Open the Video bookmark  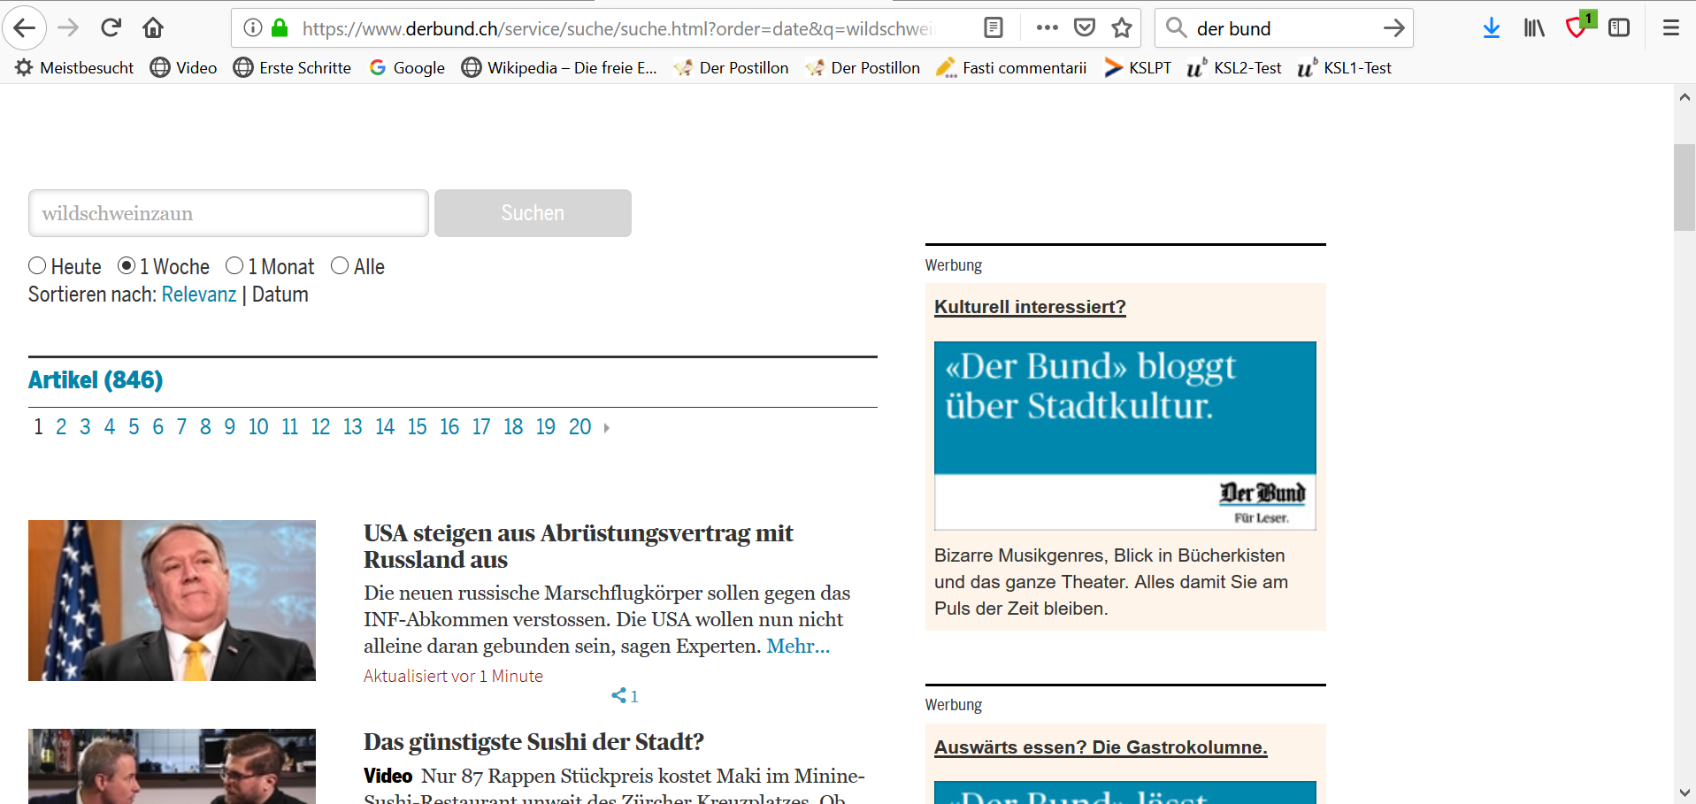pyautogui.click(x=184, y=68)
